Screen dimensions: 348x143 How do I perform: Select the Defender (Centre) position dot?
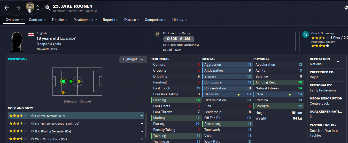click(x=63, y=82)
